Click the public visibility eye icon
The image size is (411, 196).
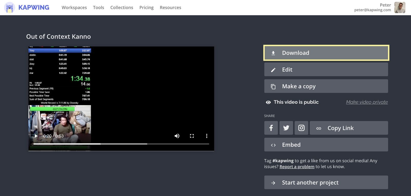point(268,102)
